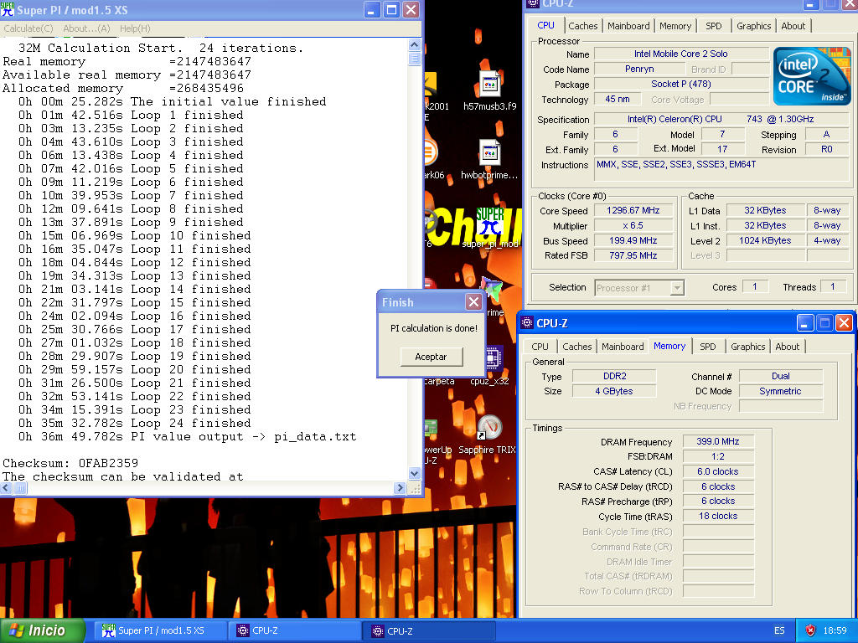Viewport: 858px width, 643px height.
Task: Click the DRAM Frequency value 399.0 MHz
Action: click(x=718, y=441)
